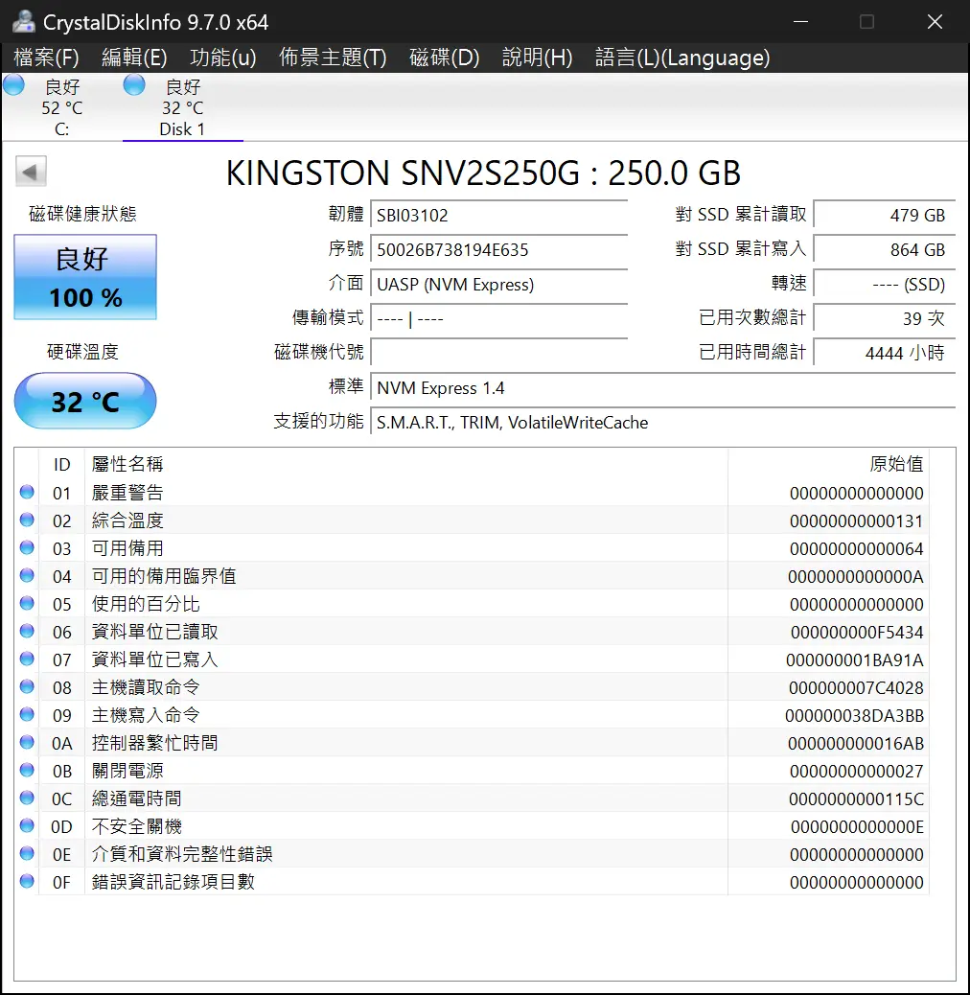Click status dot for attribute 07 資料單位已寫入
The image size is (970, 995).
point(27,659)
